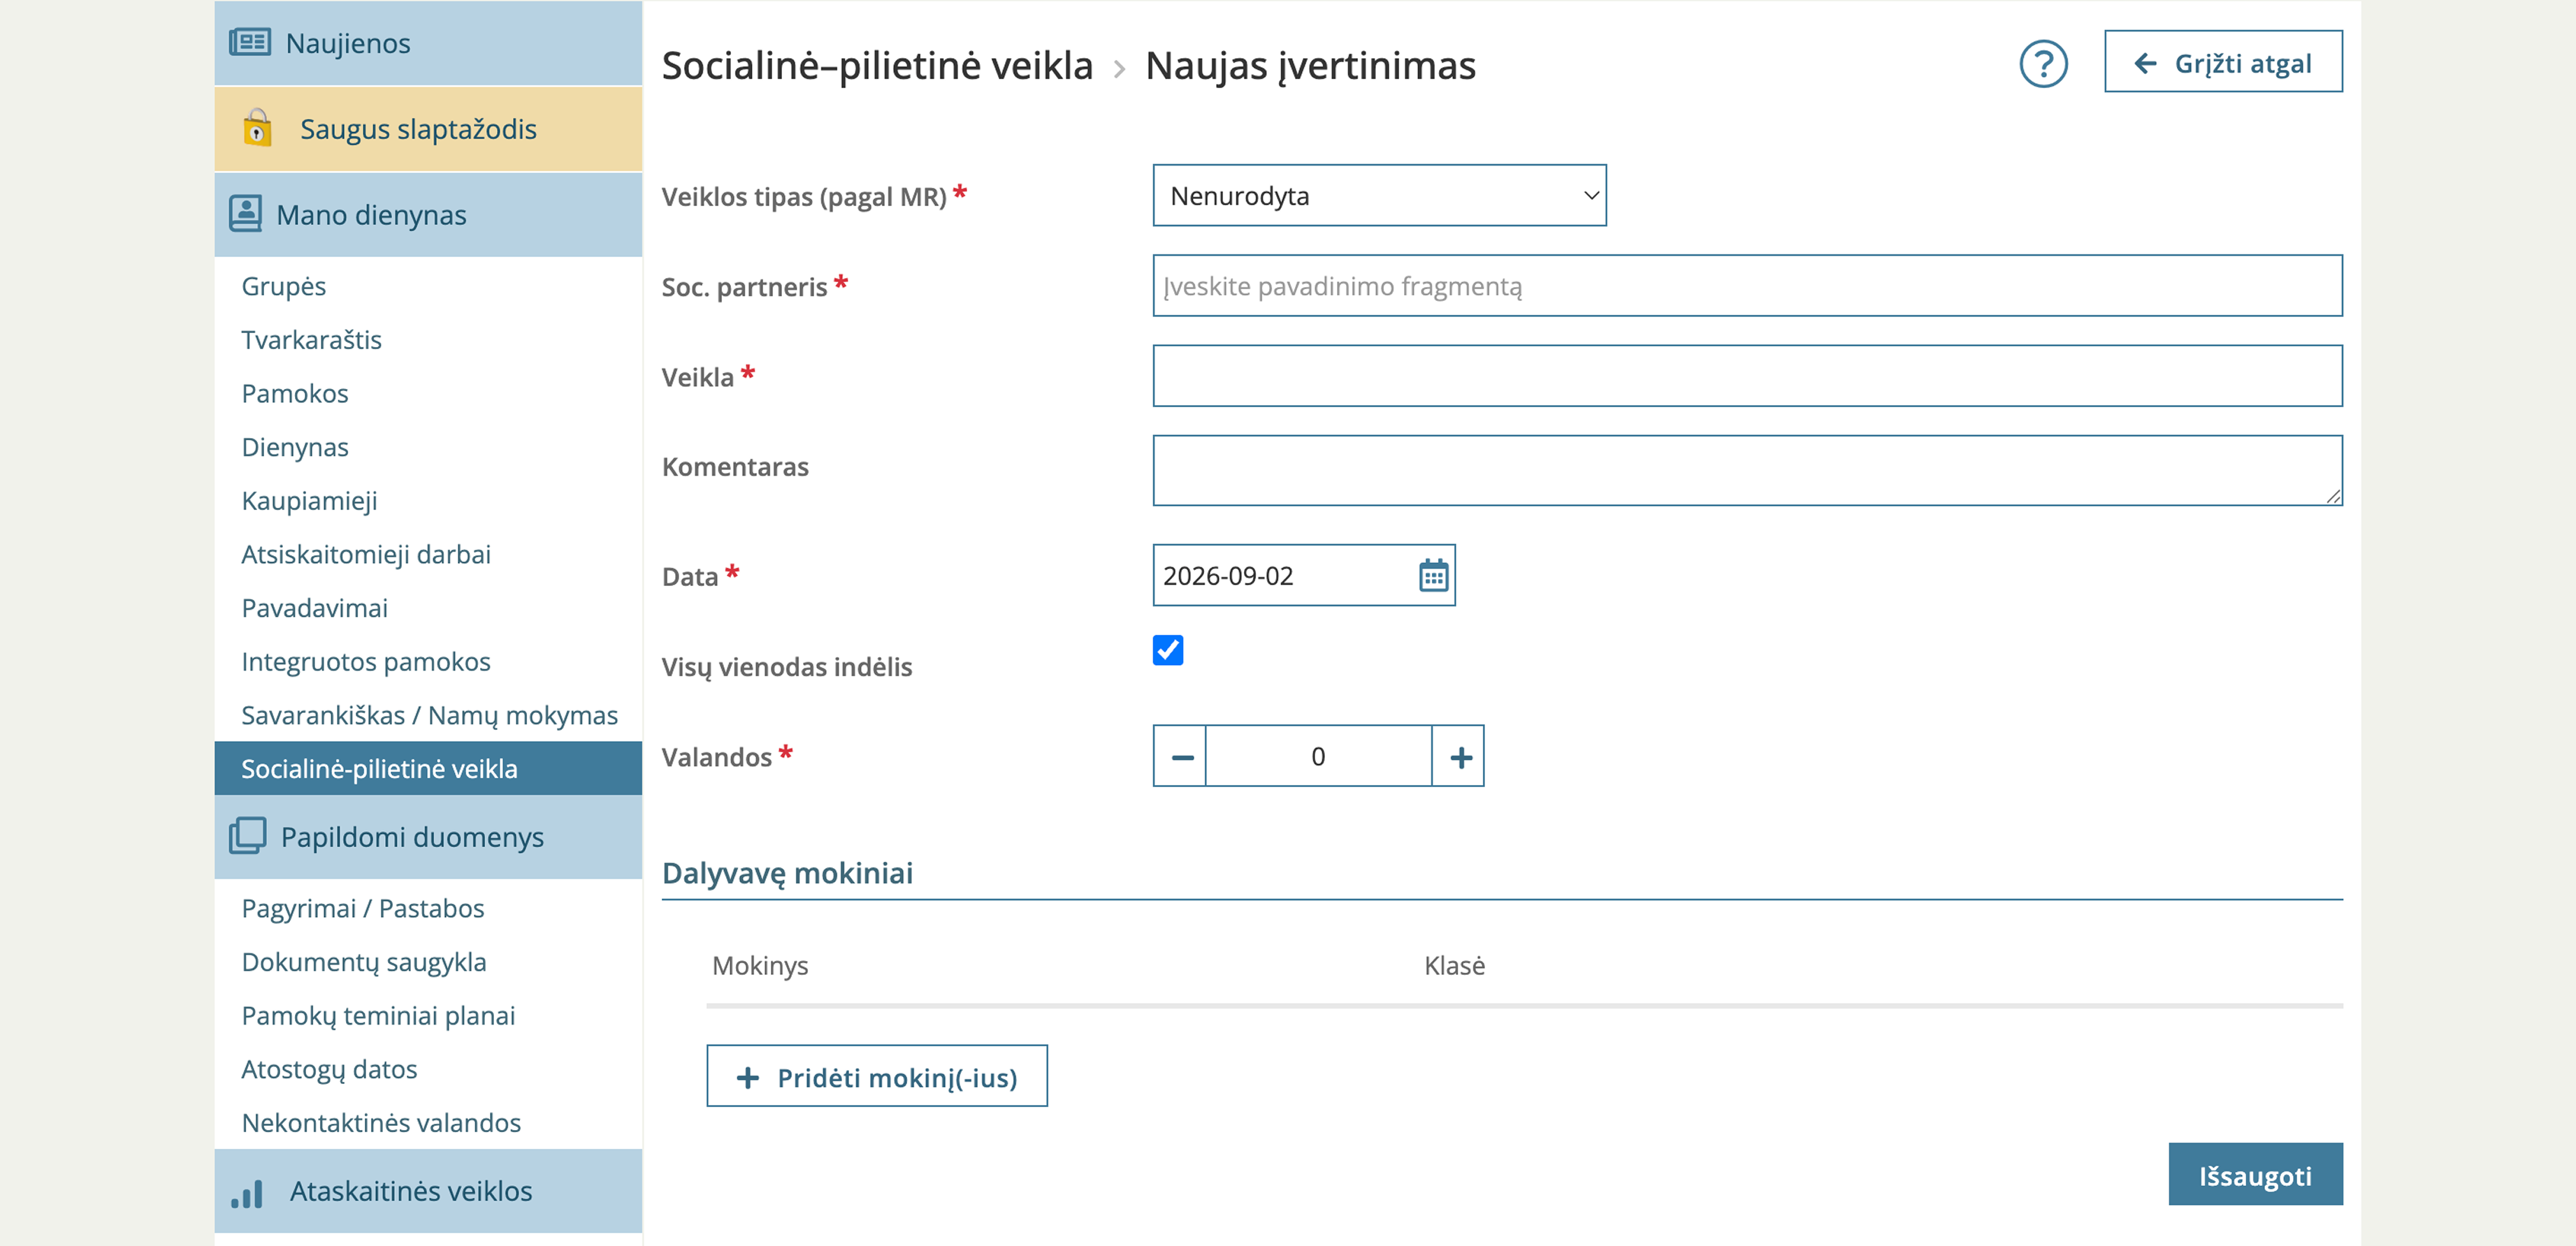Open Tvarkaraštis in the sidebar
2576x1246 pixels.
(x=311, y=339)
